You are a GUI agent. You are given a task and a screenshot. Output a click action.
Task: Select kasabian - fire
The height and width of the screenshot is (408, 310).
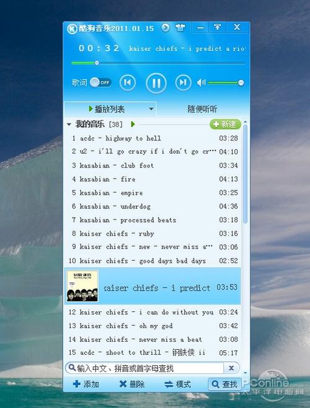[x=154, y=179]
